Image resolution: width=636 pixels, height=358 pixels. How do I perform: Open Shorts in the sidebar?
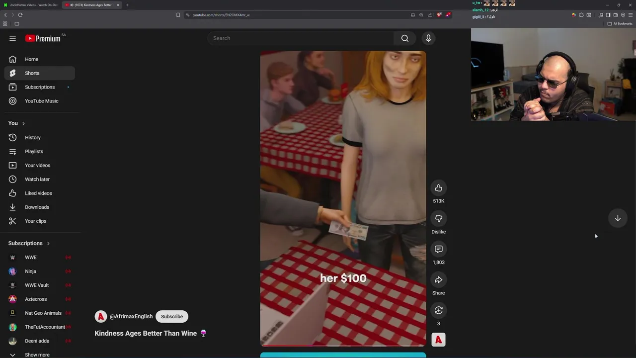(x=40, y=73)
